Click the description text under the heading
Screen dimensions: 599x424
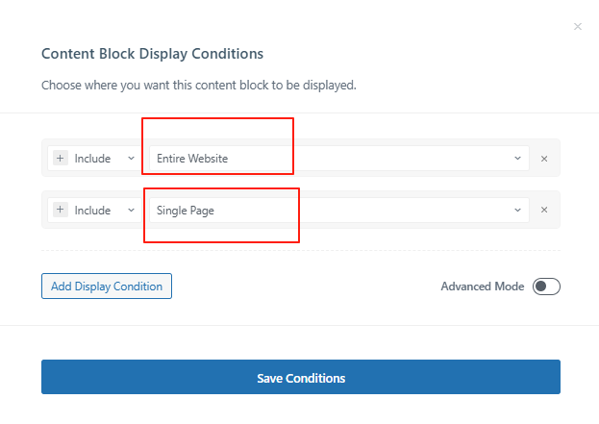pos(198,85)
